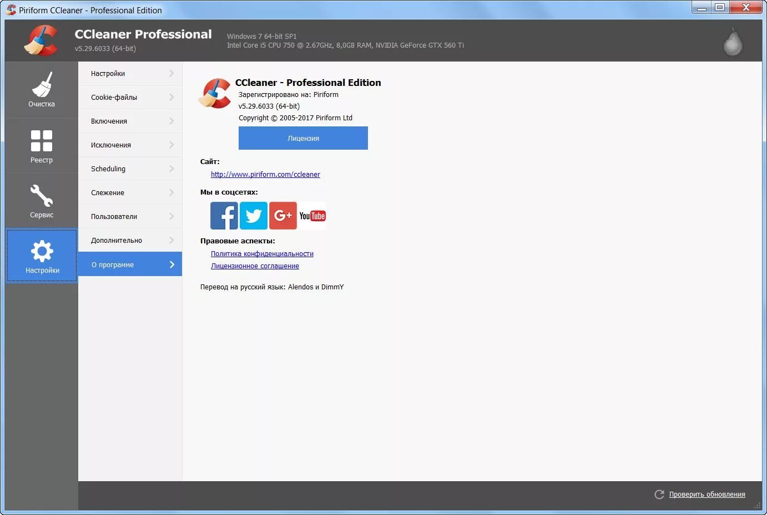Open the Исключения submenu item
This screenshot has height=515, width=767.
pyautogui.click(x=130, y=145)
